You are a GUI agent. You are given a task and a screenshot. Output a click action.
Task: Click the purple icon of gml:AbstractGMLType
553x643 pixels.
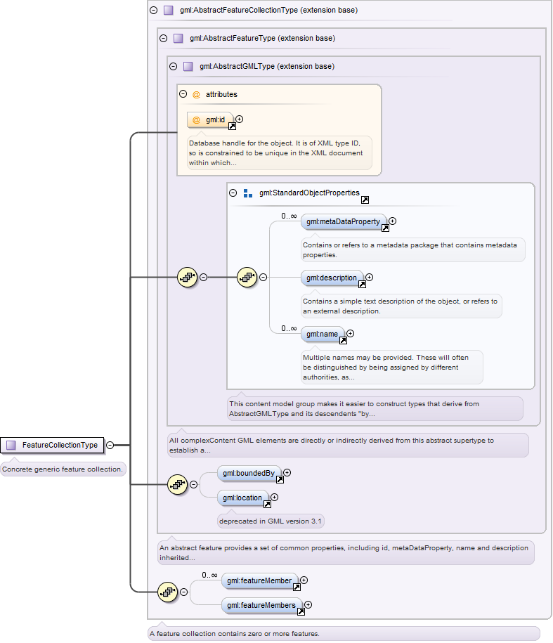tap(188, 67)
